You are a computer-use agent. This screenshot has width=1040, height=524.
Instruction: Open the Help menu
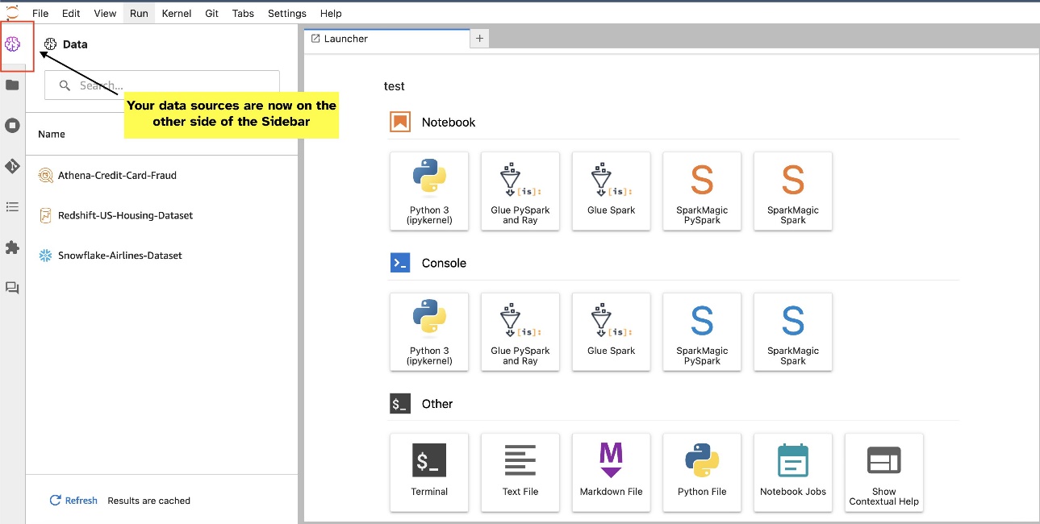pos(331,14)
